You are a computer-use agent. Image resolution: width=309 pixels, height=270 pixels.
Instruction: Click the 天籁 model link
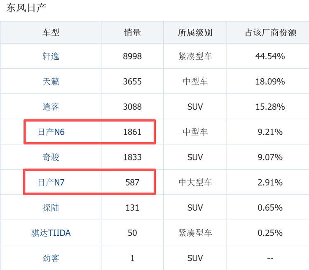(51, 82)
